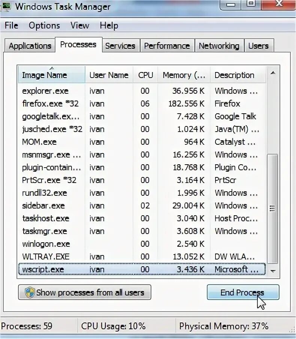Image resolution: width=296 pixels, height=339 pixels.
Task: Click the PrtScr description cell
Action: tap(225, 180)
